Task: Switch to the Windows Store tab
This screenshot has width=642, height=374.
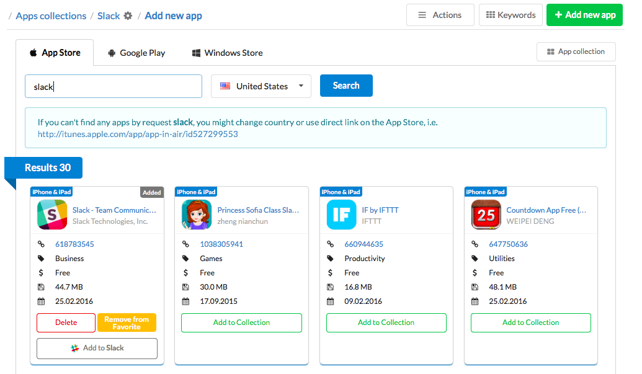Action: point(227,53)
